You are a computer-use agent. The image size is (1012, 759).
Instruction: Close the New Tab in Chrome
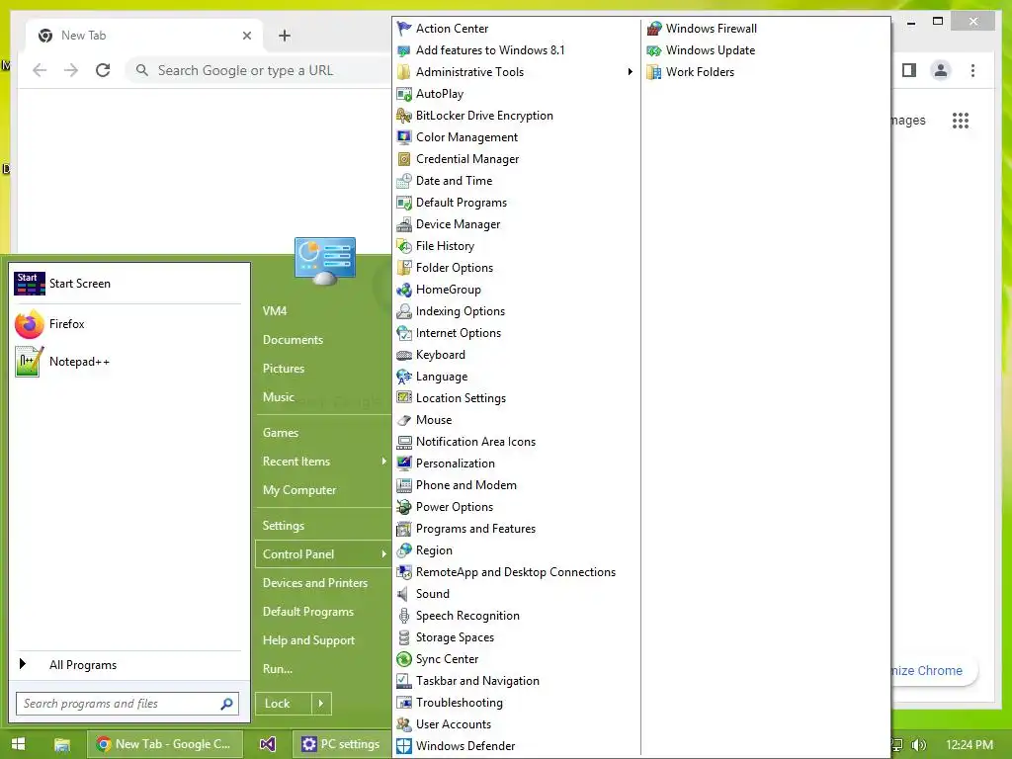point(246,36)
